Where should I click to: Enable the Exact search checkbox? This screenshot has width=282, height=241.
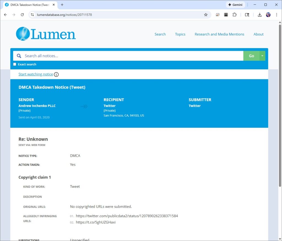click(15, 65)
